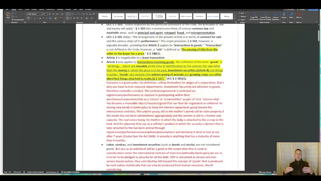
Task: Apply red font color
Action: click(61, 18)
